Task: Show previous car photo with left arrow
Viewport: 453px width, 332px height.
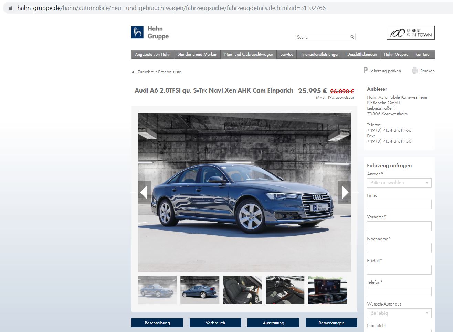Action: click(144, 192)
